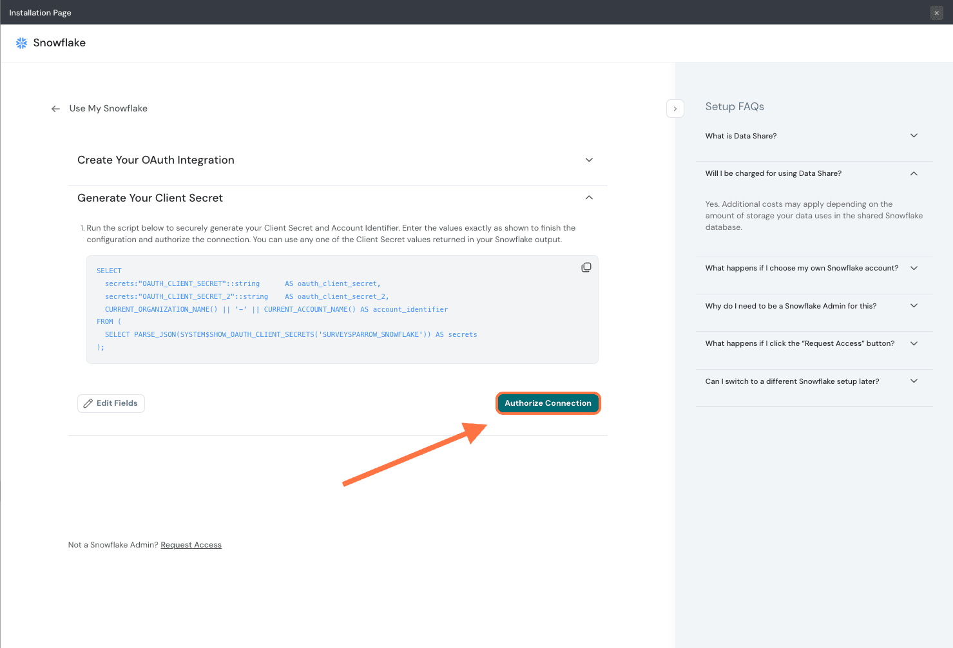The width and height of the screenshot is (953, 648).
Task: Click the pencil icon in Edit Fields
Action: click(88, 403)
